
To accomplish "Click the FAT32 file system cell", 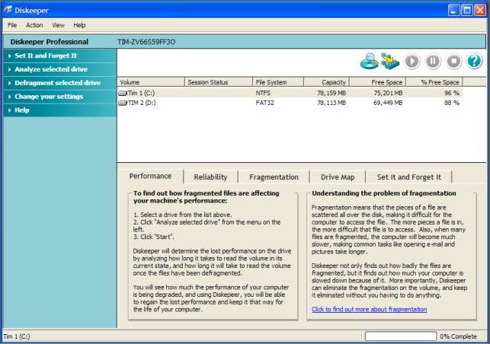I will (x=265, y=103).
